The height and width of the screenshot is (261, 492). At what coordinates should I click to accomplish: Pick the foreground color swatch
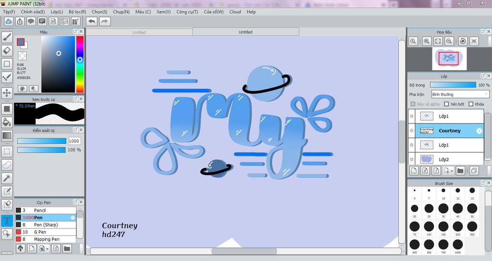(21, 42)
